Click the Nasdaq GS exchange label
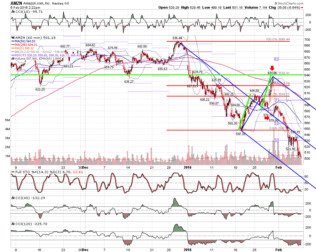This screenshot has width=316, height=252. (x=60, y=4)
